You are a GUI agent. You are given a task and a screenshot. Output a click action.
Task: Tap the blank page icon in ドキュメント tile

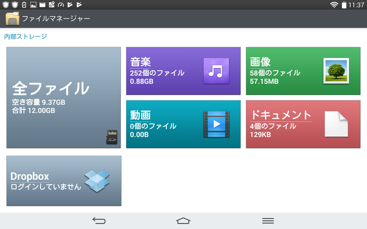coord(336,124)
